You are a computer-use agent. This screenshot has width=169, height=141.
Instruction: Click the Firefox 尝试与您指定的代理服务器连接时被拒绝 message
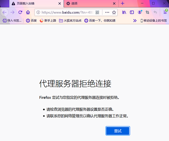pos(79,97)
